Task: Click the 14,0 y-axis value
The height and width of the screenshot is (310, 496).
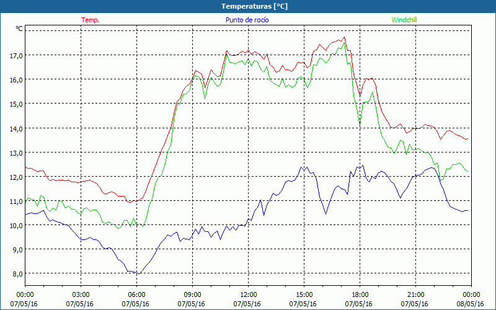Action: (x=17, y=128)
